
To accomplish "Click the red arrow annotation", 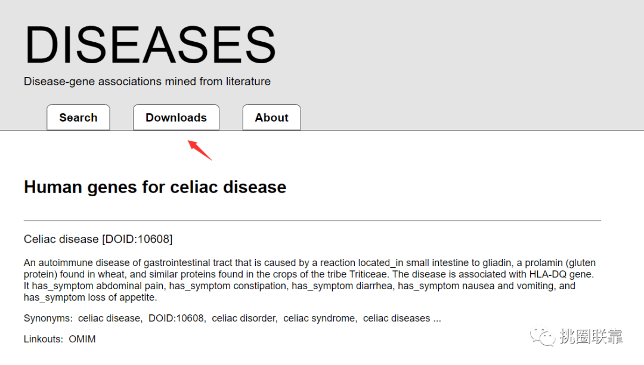I will [200, 150].
